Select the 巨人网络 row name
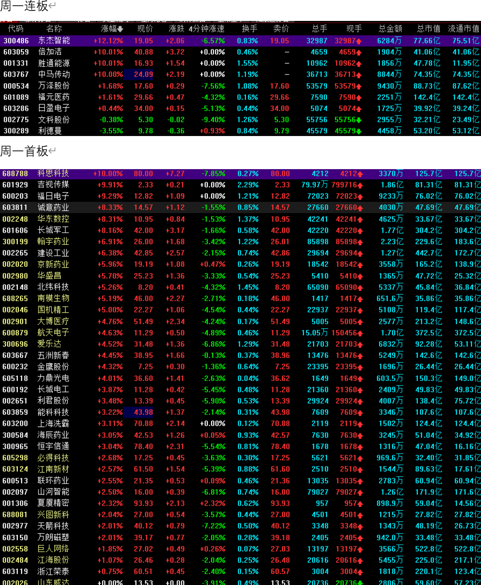The image size is (481, 585). pyautogui.click(x=53, y=549)
